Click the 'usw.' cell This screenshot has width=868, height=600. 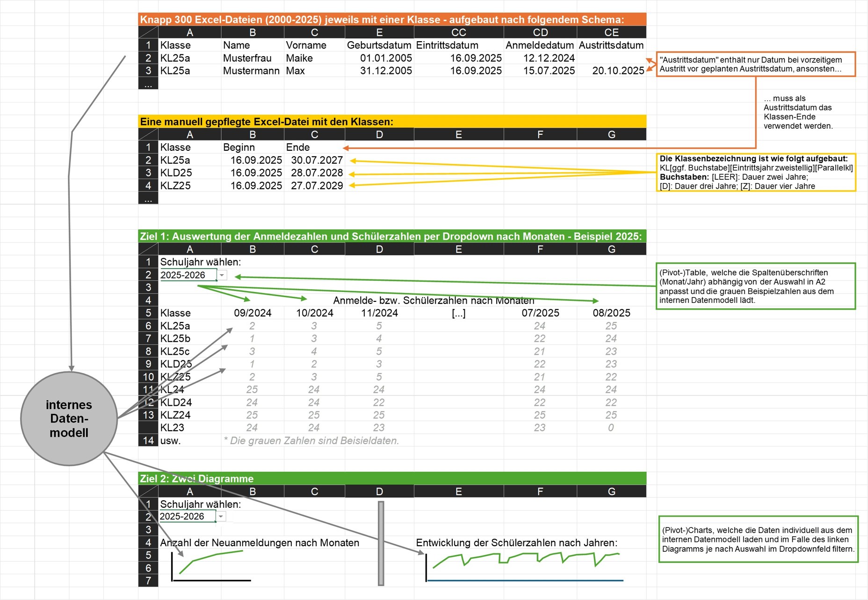tap(170, 441)
